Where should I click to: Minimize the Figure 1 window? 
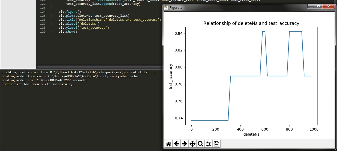311,7
